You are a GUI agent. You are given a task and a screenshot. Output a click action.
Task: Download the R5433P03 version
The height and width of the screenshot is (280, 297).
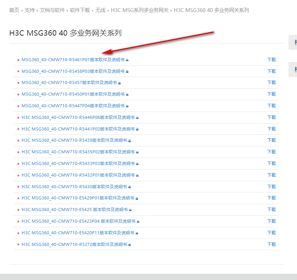272,163
